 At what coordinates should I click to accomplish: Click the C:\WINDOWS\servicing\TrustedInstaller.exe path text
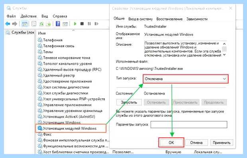(x=149, y=69)
